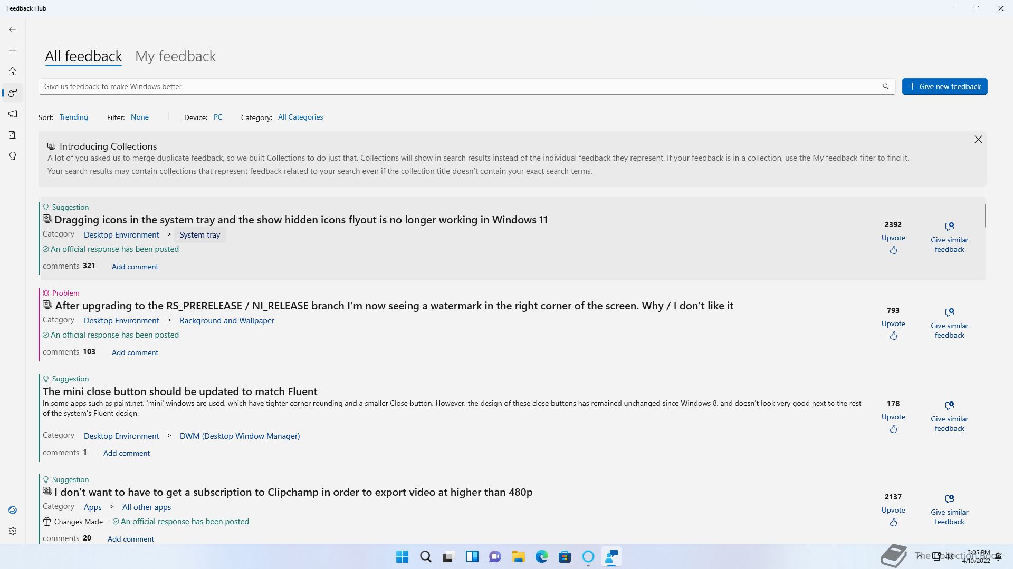The image size is (1013, 569).
Task: Select Desktop Environment for system tray feedback
Action: tap(121, 235)
